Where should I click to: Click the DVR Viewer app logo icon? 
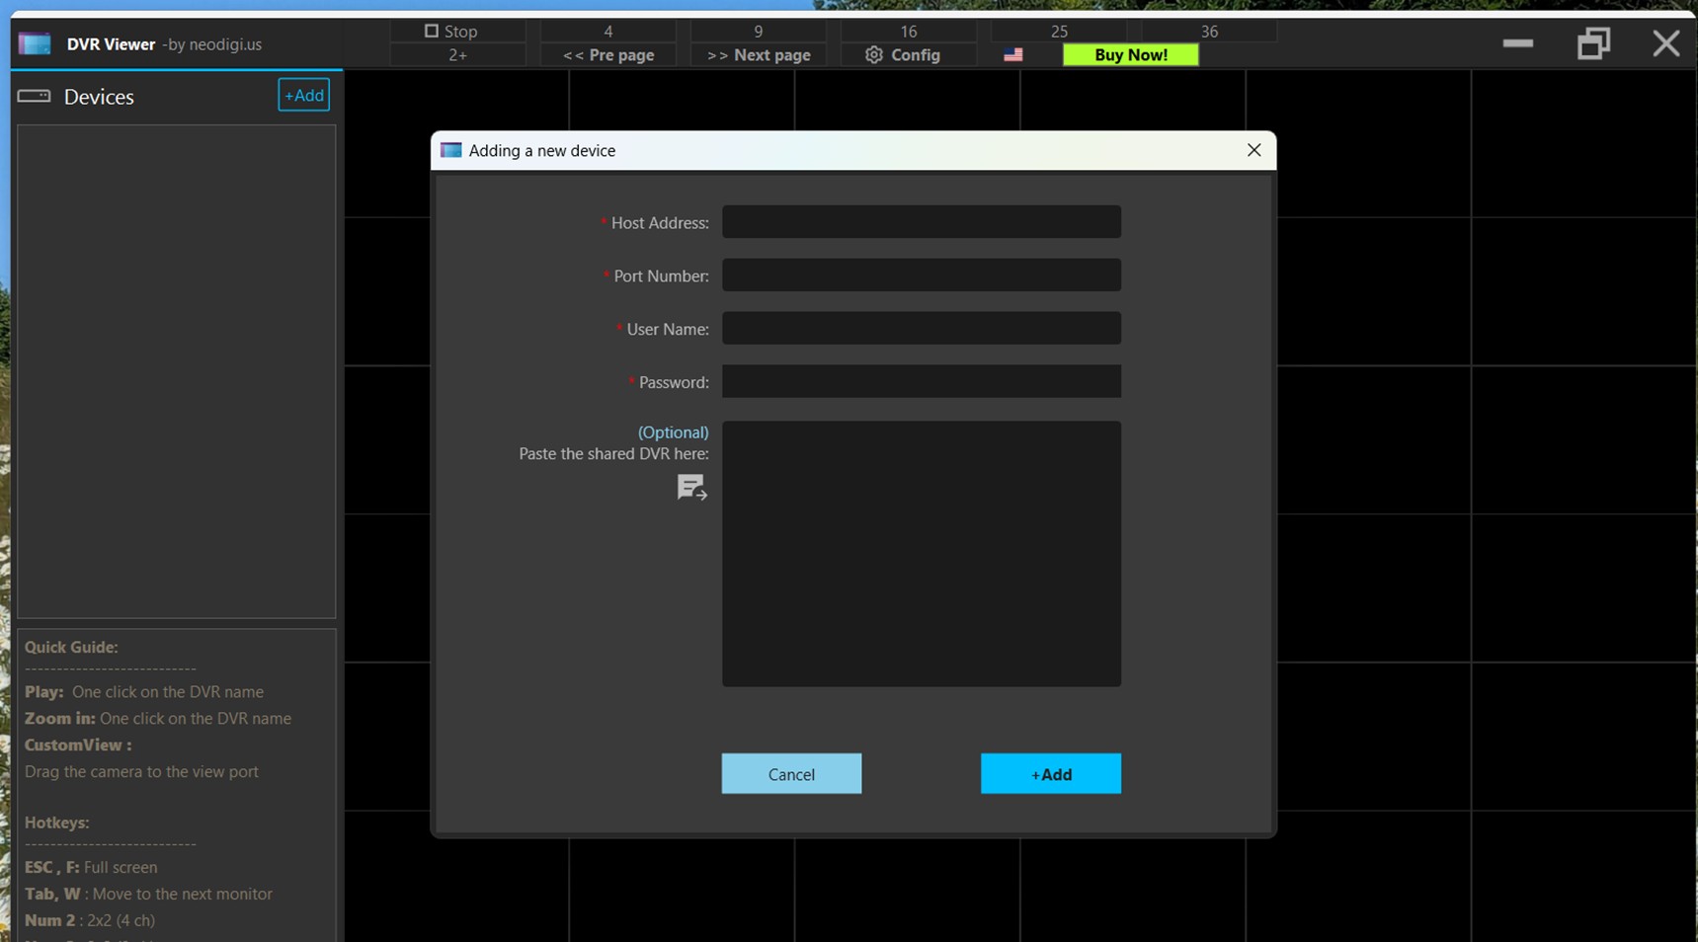[x=35, y=44]
